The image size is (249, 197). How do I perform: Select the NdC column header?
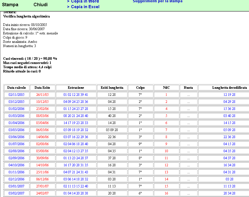(x=166, y=88)
